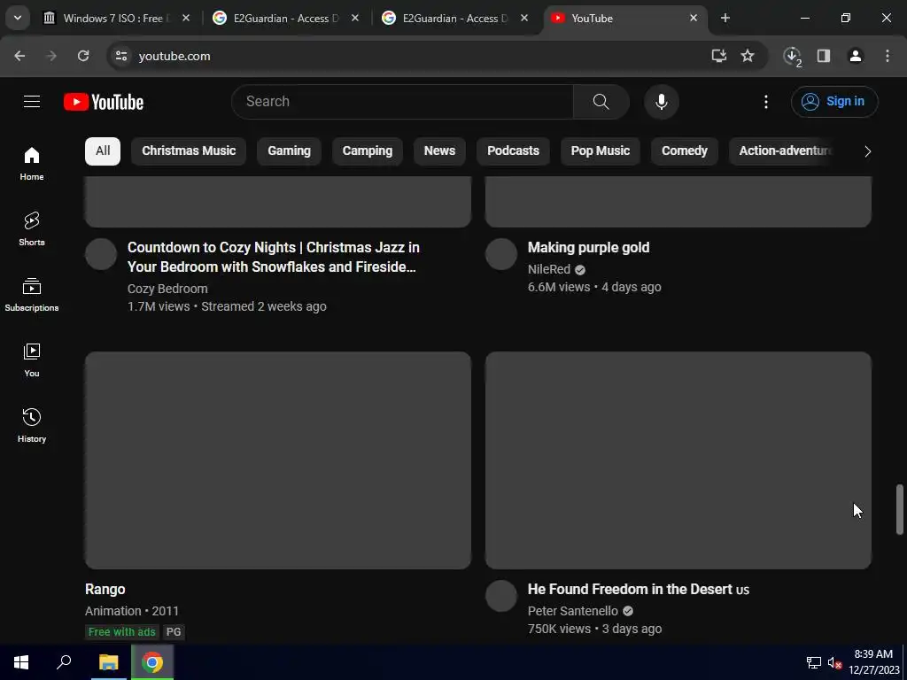Click the Sign in button

[834, 102]
